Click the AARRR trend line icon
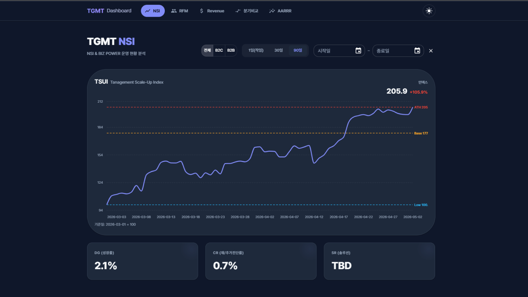This screenshot has height=297, width=528. tap(272, 11)
